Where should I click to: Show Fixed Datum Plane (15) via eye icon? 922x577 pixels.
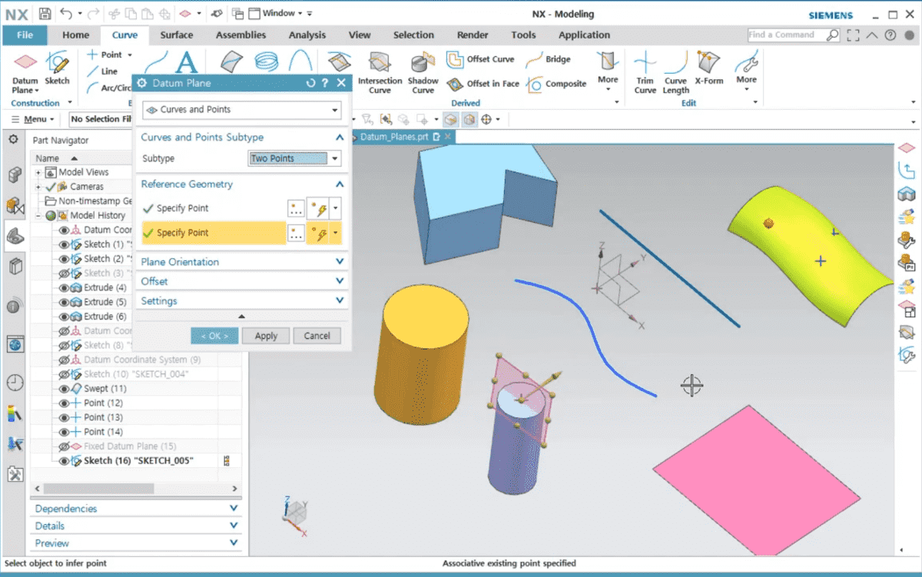tap(65, 446)
